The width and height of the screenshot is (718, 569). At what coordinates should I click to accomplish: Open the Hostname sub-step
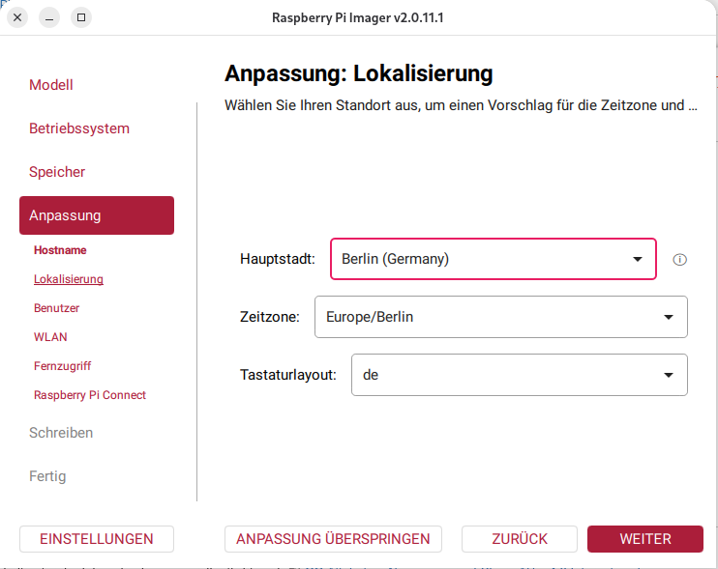(x=60, y=250)
